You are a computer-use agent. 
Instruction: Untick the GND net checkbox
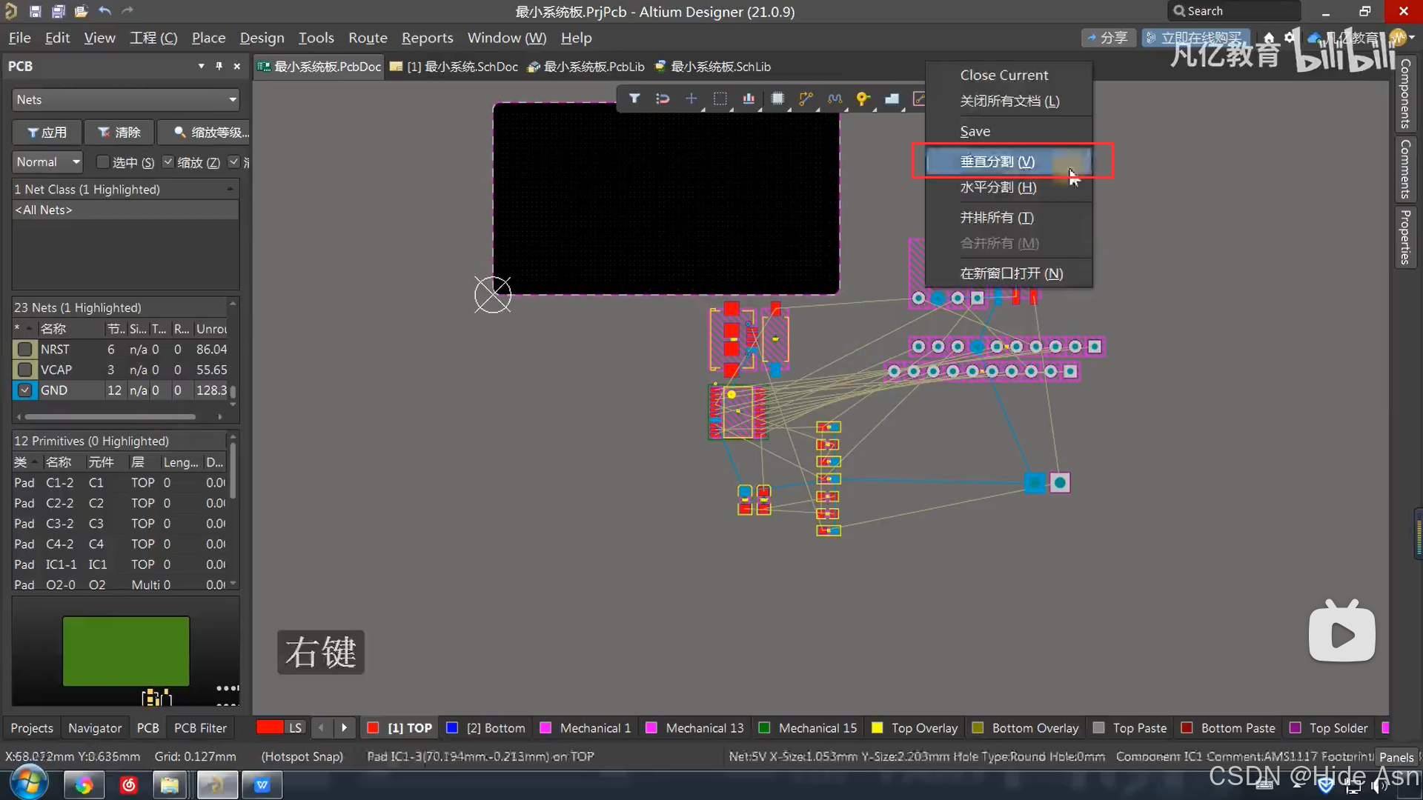[25, 390]
